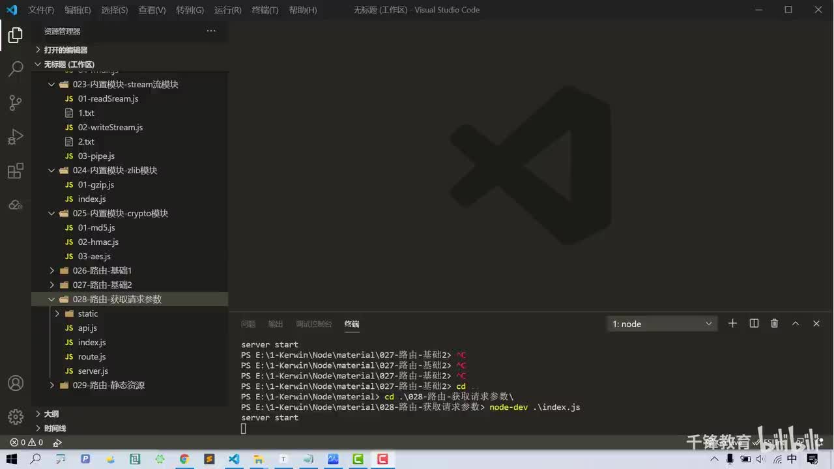
Task: Open the Run and Debug view
Action: coord(16,137)
